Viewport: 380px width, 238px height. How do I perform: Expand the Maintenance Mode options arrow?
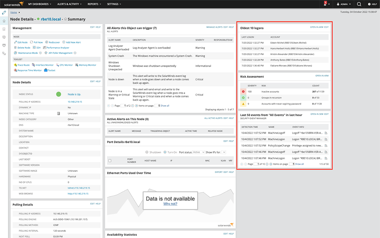coord(40,53)
